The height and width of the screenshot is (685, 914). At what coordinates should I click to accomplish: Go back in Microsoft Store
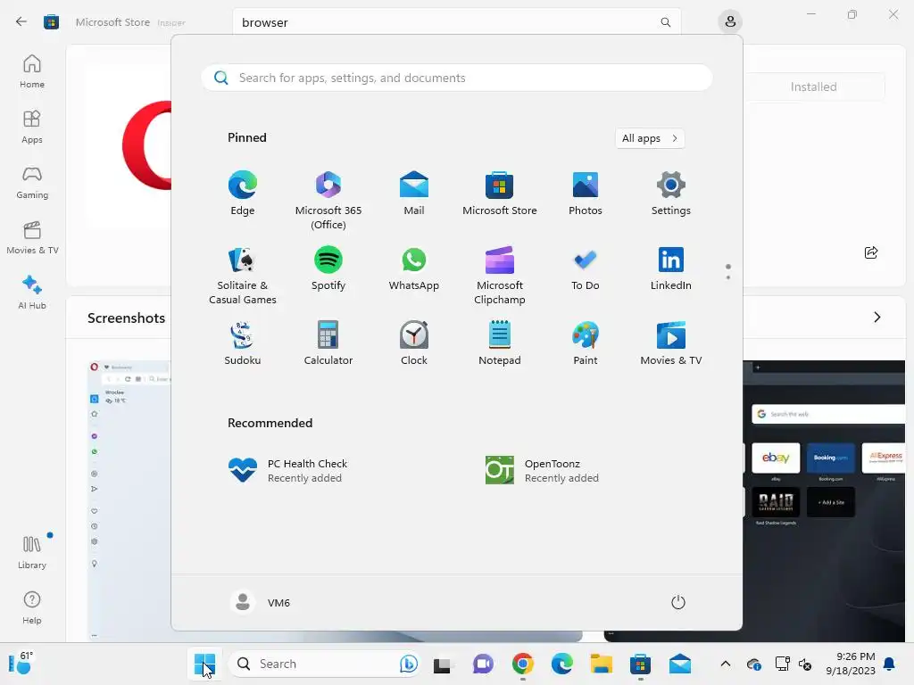point(21,22)
